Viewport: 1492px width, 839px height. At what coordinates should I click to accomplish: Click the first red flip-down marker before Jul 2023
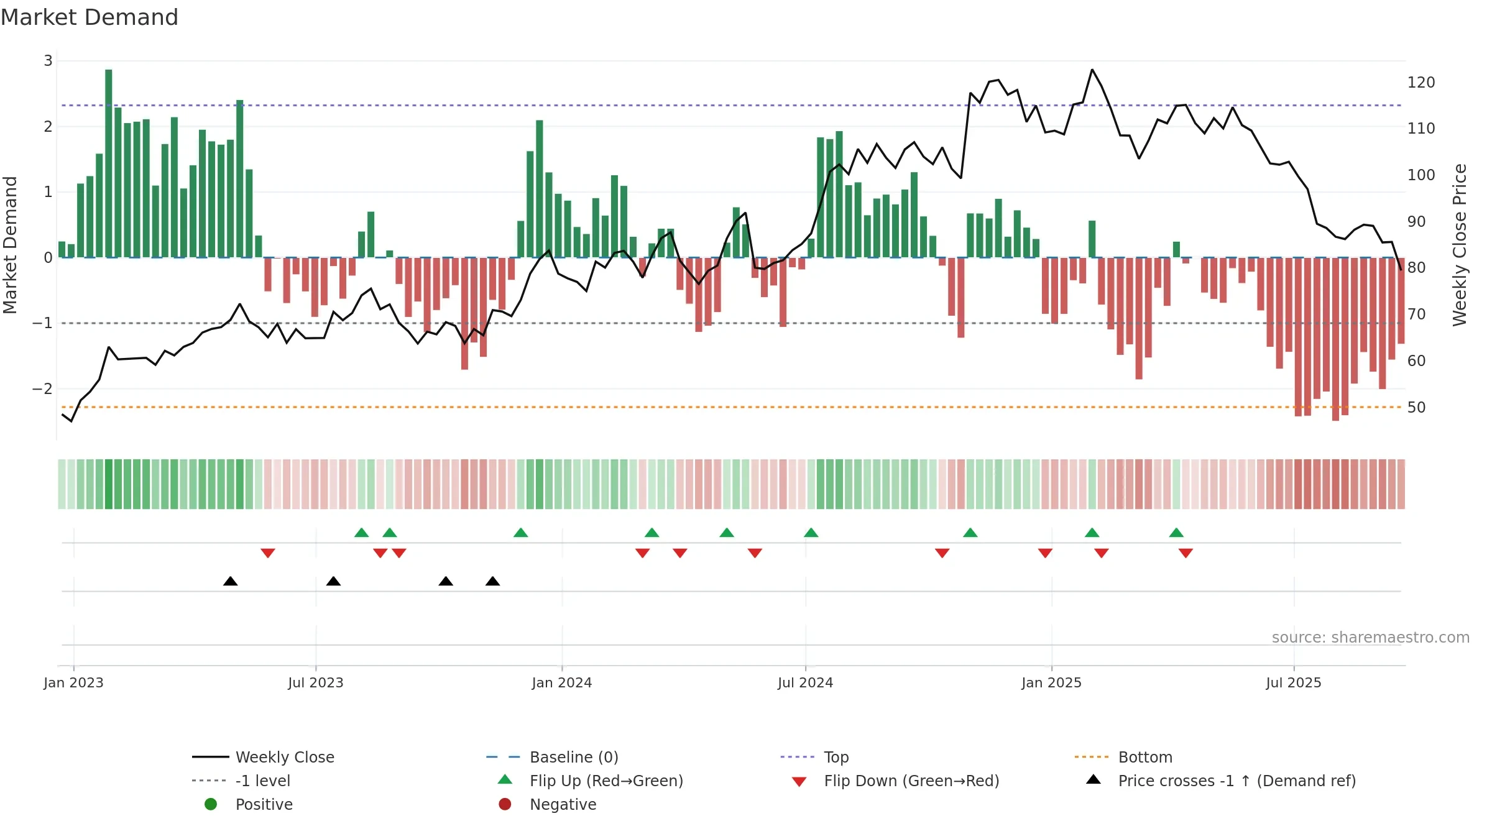268,553
